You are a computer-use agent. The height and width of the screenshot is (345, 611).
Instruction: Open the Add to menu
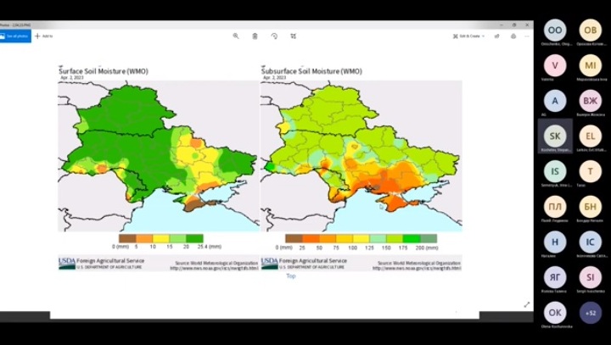pos(43,36)
